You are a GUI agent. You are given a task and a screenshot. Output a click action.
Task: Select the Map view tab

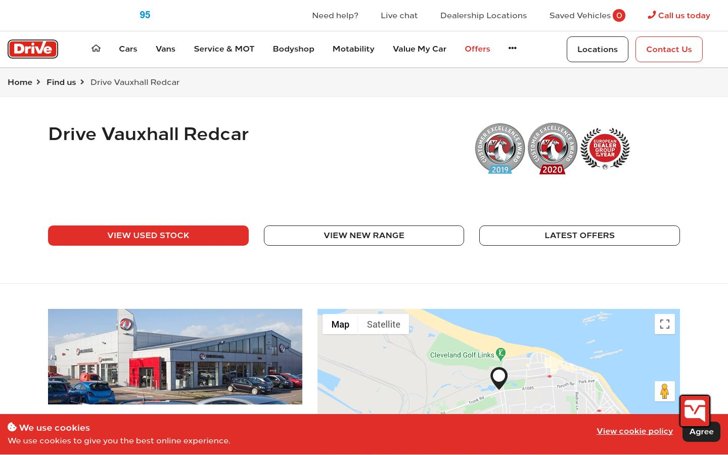click(x=340, y=325)
